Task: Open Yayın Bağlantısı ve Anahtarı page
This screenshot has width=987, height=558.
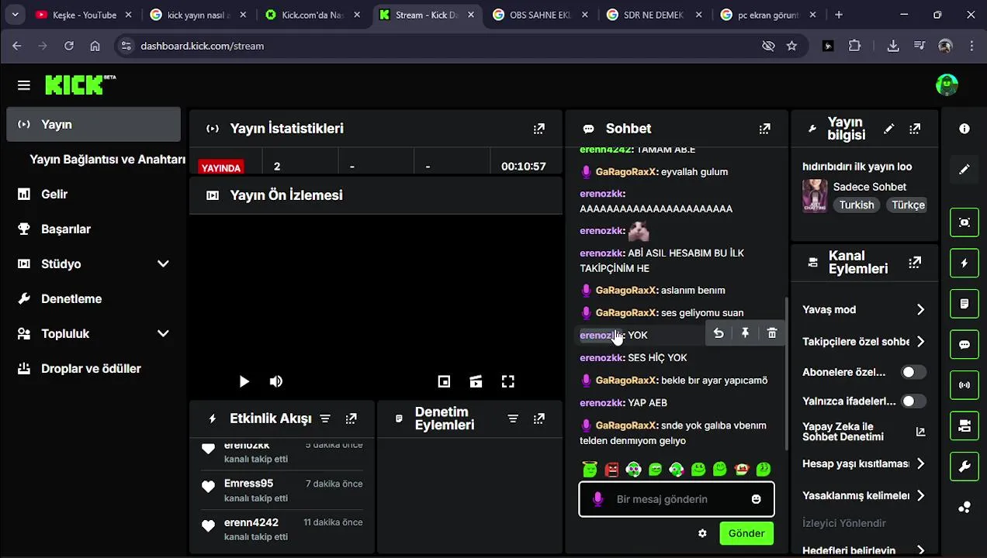Action: pos(107,159)
